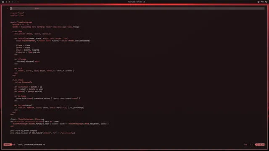Click the @scene = scene line
Image resolution: width=269 pixels, height=151 pixels.
point(23,47)
